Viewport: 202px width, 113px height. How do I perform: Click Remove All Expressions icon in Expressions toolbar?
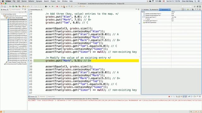click(x=193, y=9)
